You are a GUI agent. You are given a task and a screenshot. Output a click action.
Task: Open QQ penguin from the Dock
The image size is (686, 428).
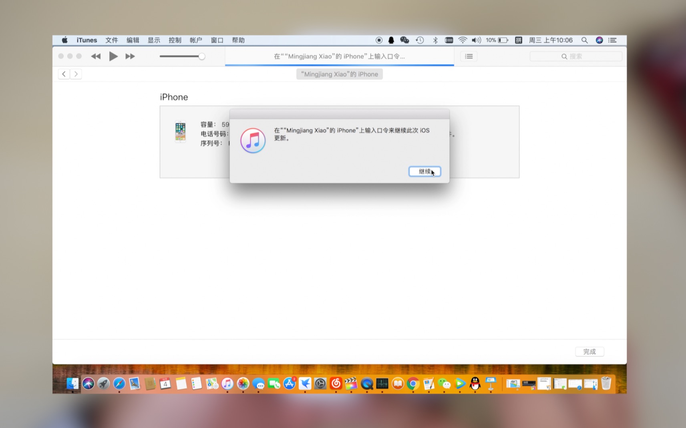pyautogui.click(x=475, y=384)
